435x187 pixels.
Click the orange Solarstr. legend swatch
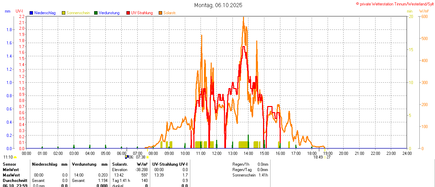[160, 13]
